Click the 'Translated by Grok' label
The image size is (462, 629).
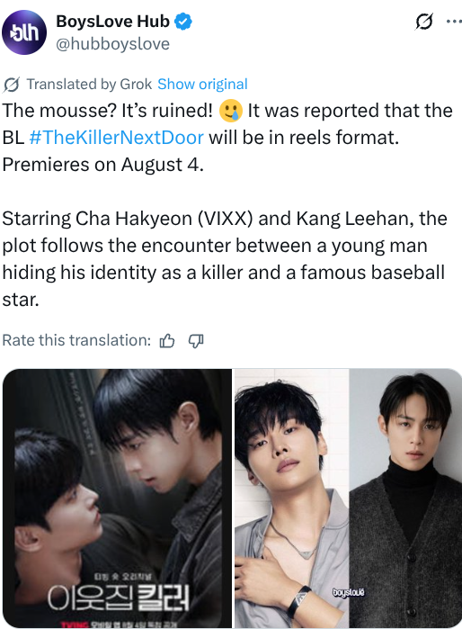pos(89,85)
